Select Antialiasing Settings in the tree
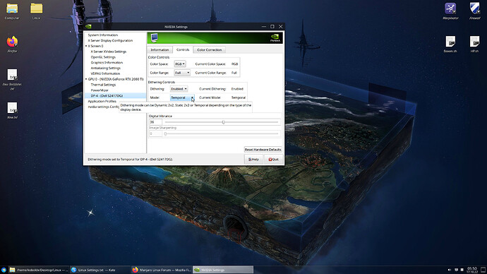Image resolution: width=487 pixels, height=274 pixels. (106, 68)
